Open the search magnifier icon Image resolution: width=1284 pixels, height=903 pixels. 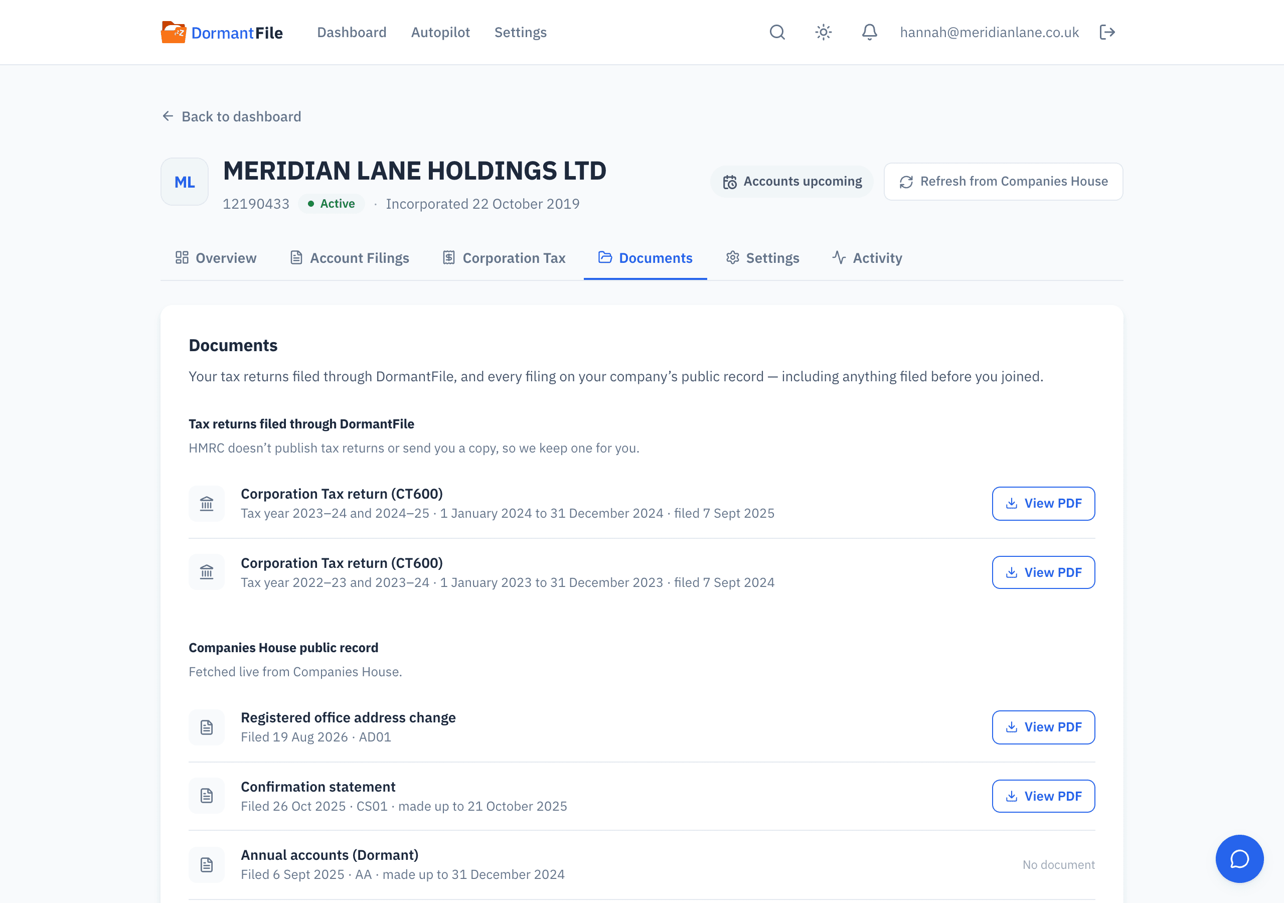777,32
